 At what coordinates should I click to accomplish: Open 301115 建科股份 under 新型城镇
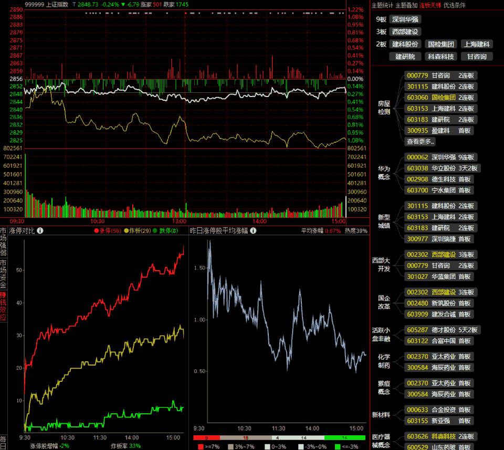click(x=440, y=206)
